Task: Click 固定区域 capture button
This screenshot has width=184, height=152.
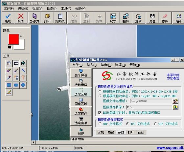Action: point(81,102)
